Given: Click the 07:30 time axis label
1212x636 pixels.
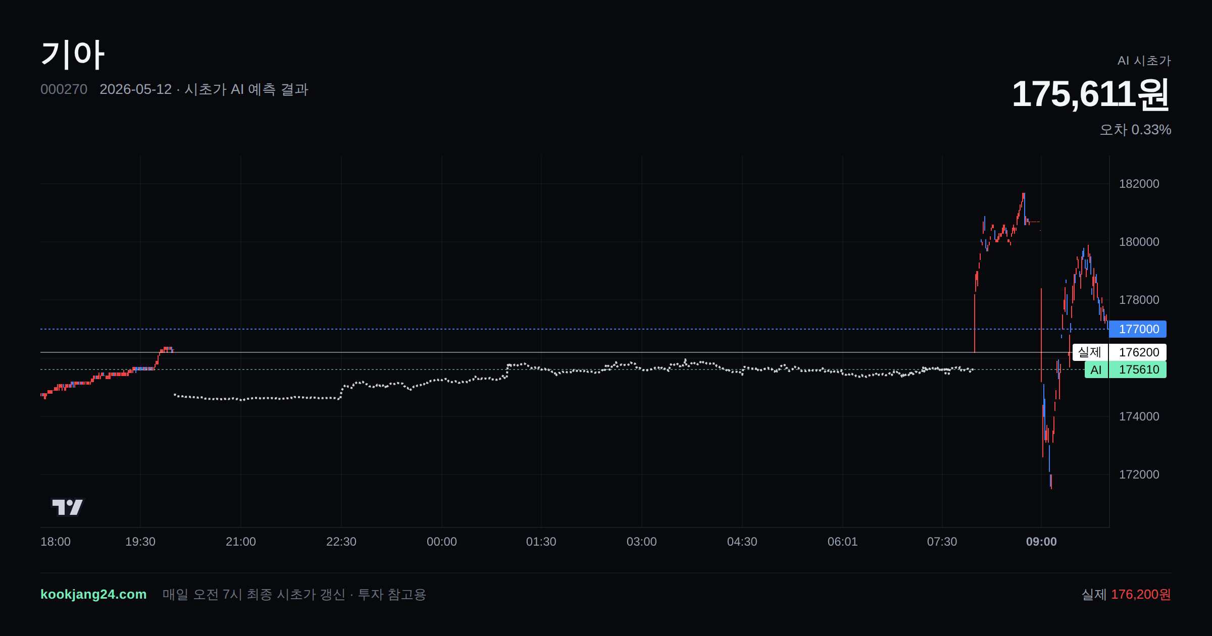Looking at the screenshot, I should [942, 542].
